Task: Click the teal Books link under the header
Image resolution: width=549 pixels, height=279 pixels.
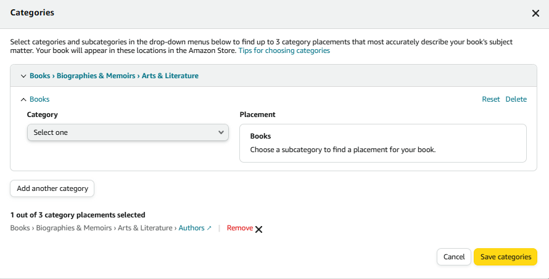Action: (39, 99)
